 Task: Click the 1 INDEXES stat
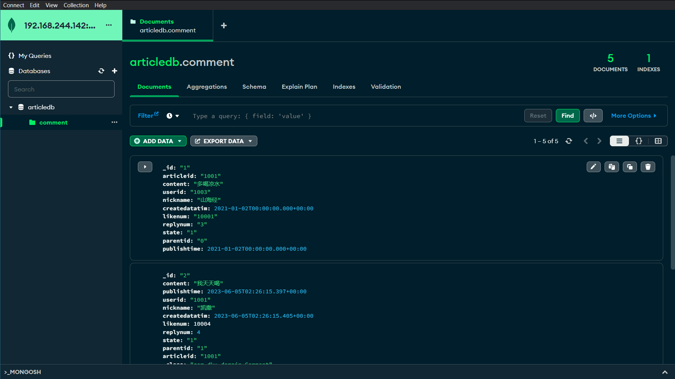click(x=649, y=62)
